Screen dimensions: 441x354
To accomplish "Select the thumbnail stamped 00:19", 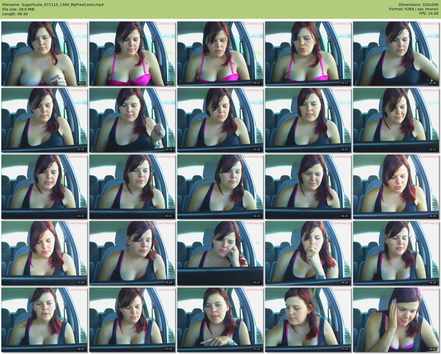I will [x=44, y=54].
